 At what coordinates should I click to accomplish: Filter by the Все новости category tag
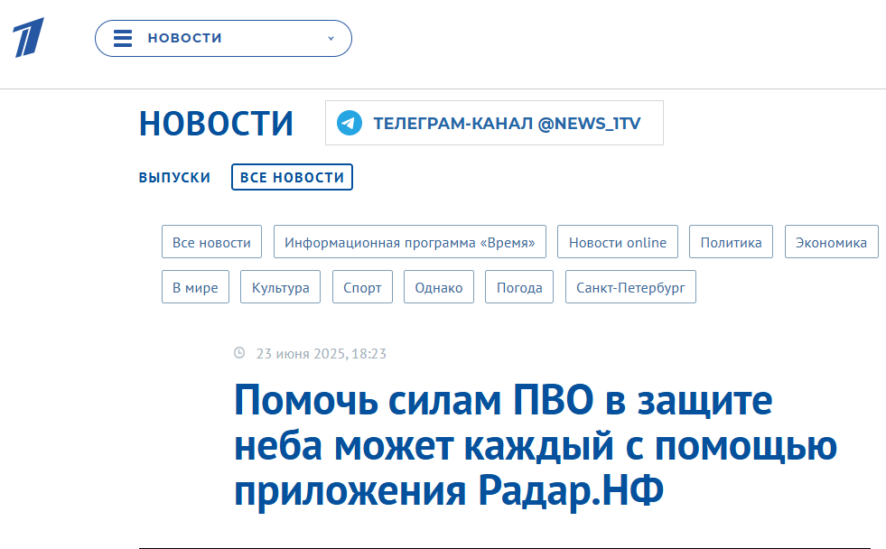(x=211, y=242)
